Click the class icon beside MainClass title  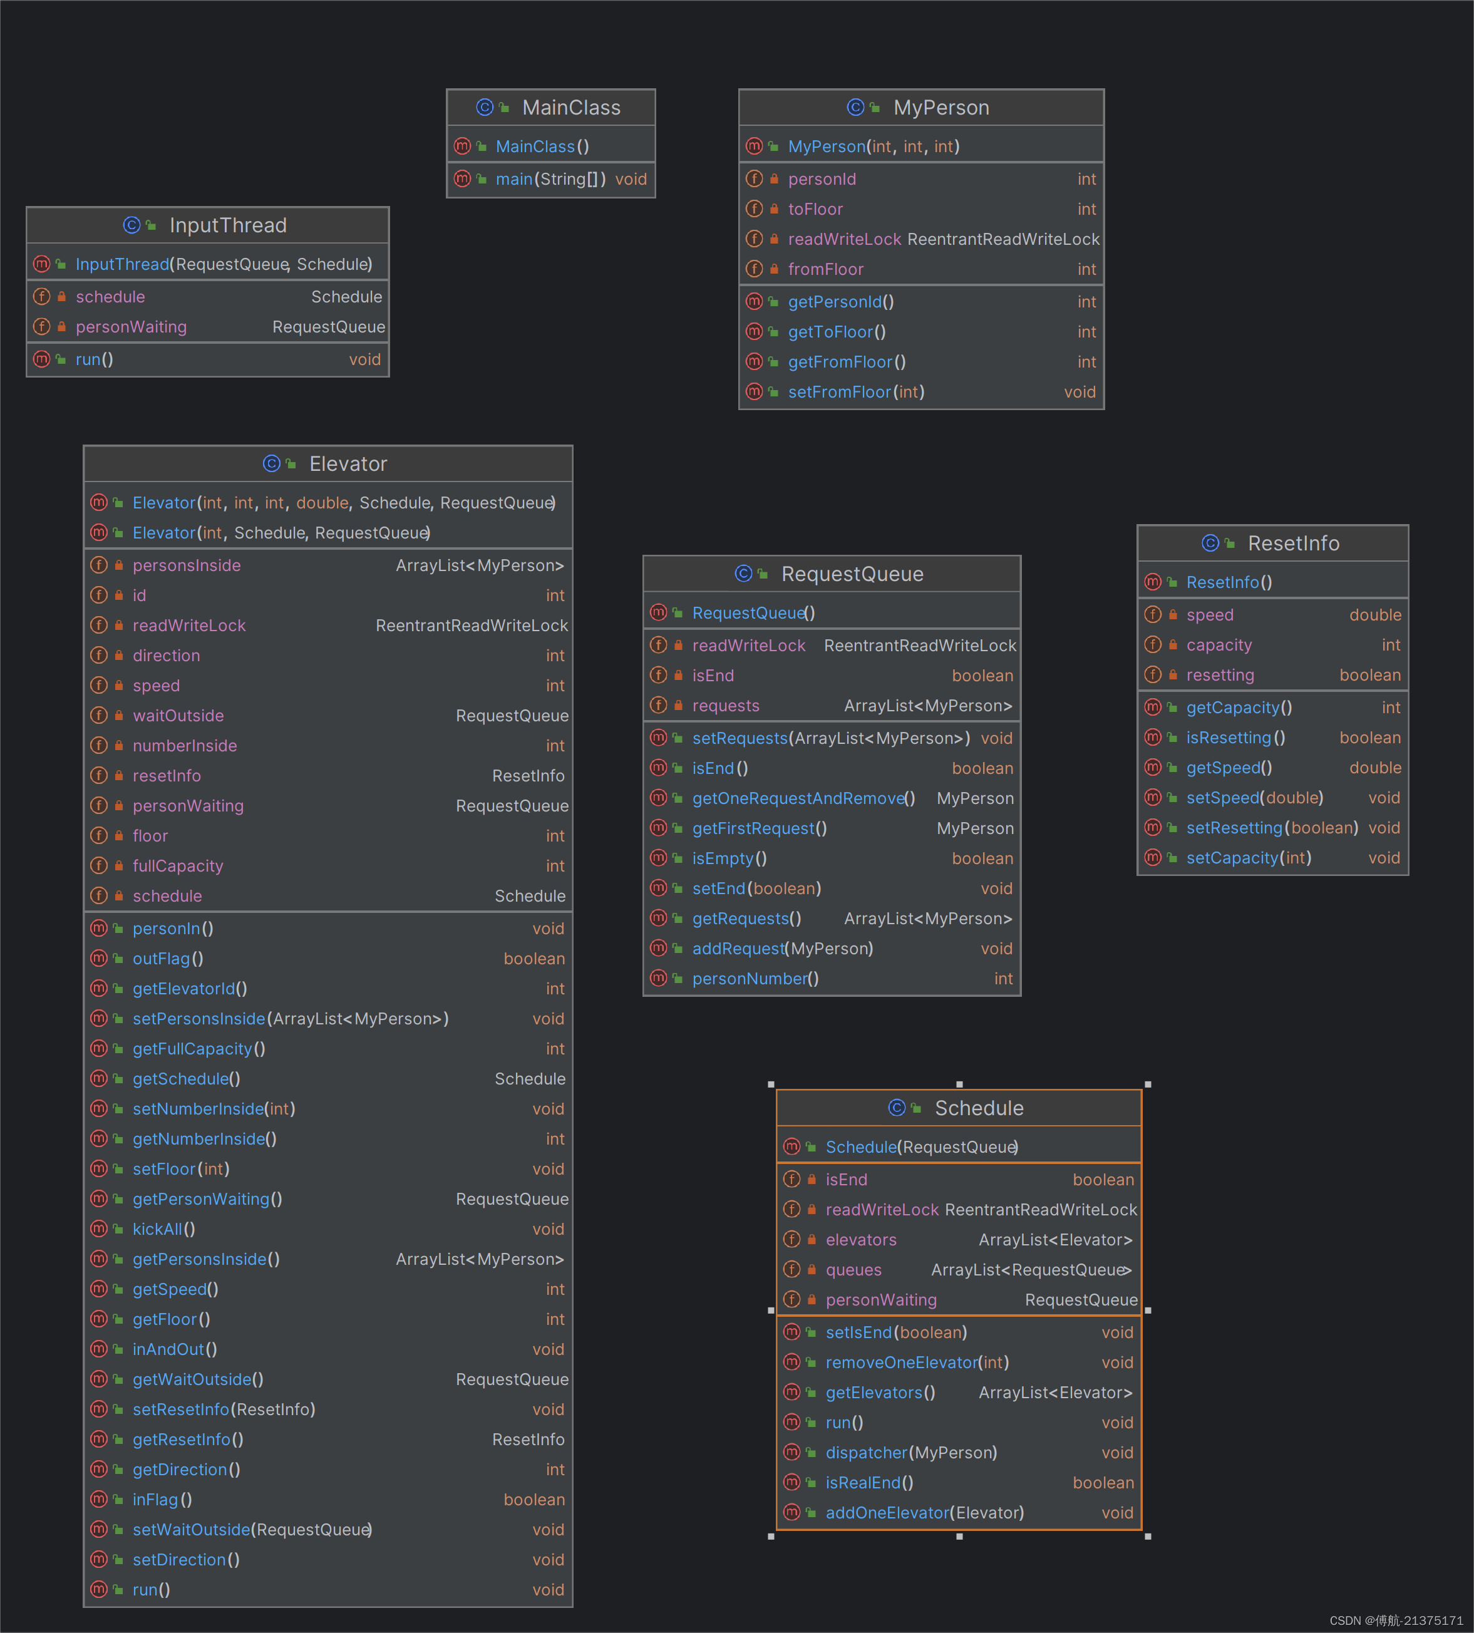click(x=484, y=107)
